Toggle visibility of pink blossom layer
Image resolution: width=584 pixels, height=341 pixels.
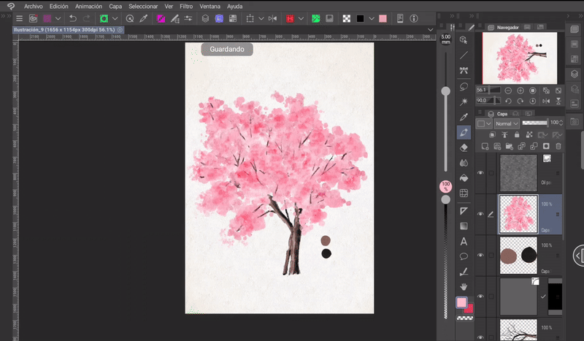[480, 214]
